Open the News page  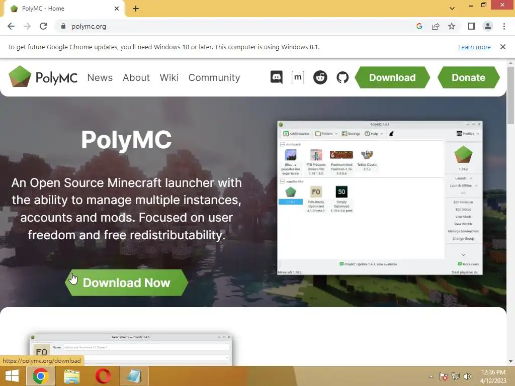(100, 77)
